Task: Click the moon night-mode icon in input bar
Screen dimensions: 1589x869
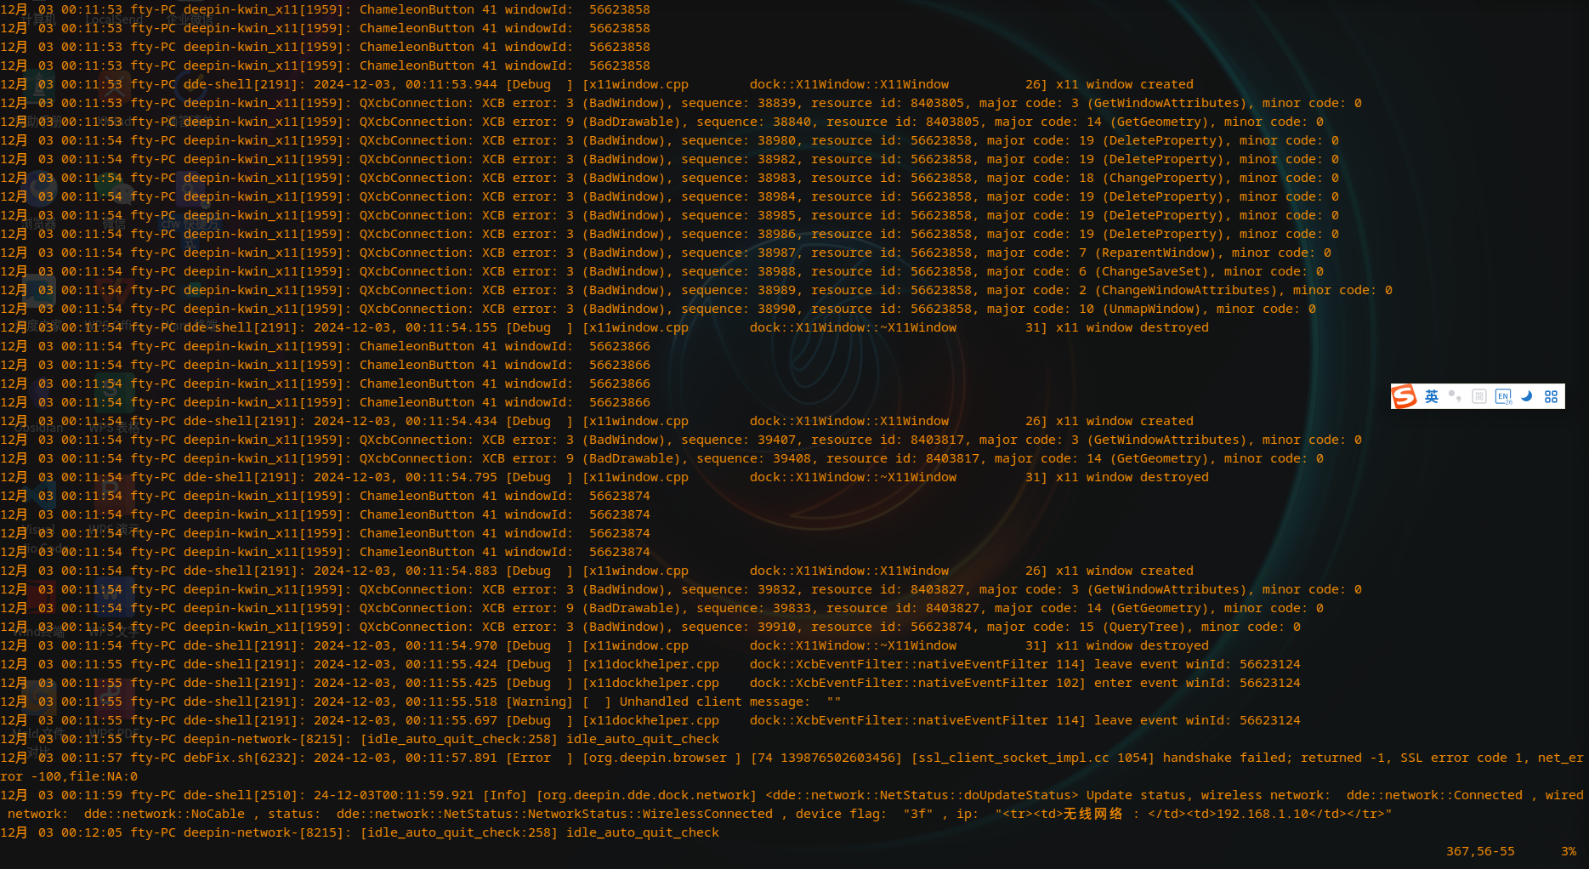Action: 1527,396
